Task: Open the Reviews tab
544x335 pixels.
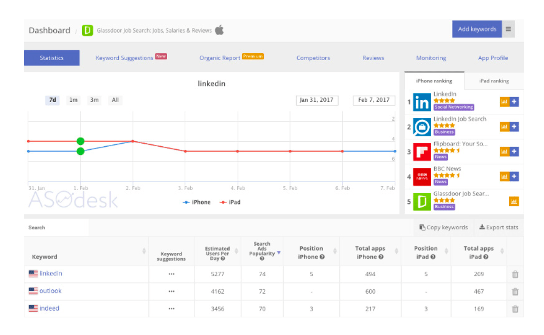Action: (x=373, y=58)
